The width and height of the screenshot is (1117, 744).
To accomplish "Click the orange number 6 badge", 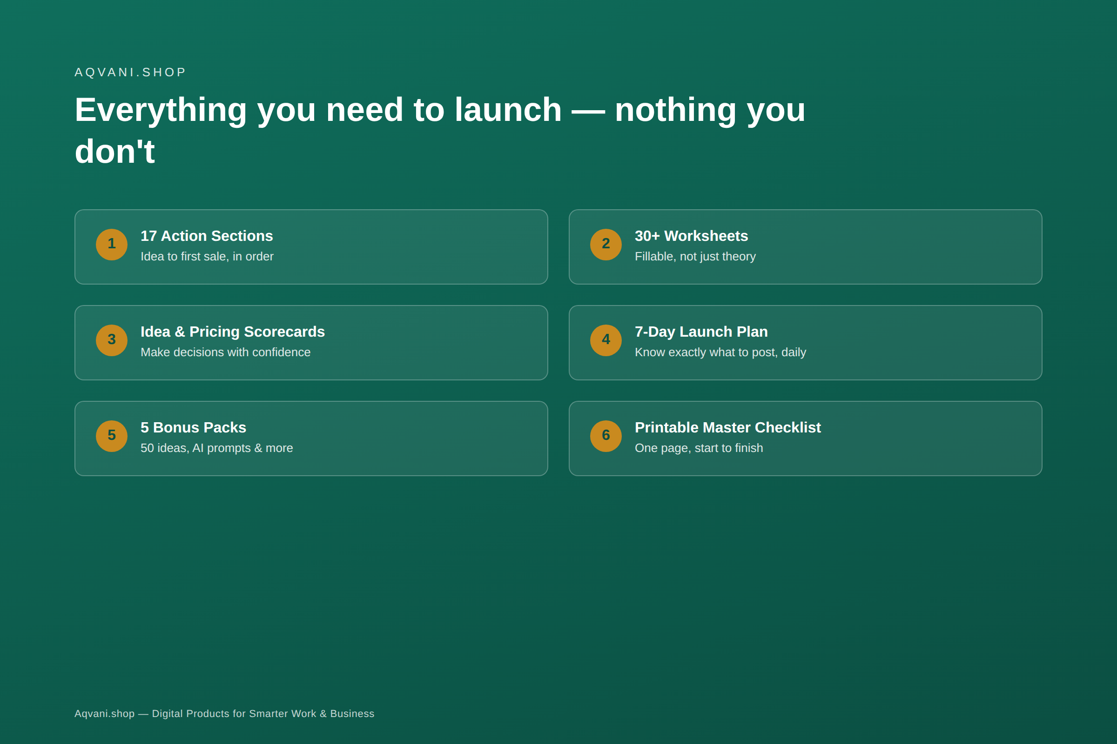I will tap(606, 436).
